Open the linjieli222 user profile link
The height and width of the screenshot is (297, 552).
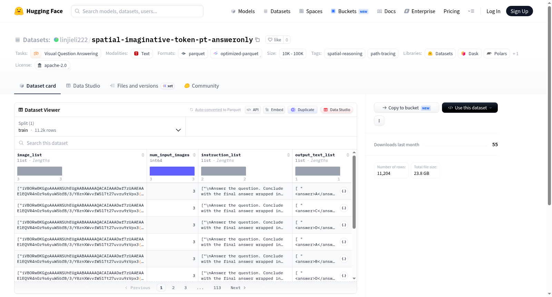coord(74,40)
